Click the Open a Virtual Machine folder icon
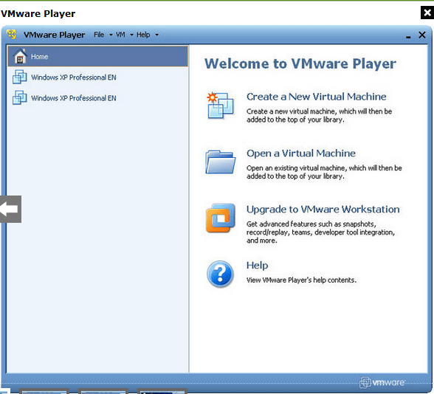This screenshot has width=434, height=394. (220, 162)
